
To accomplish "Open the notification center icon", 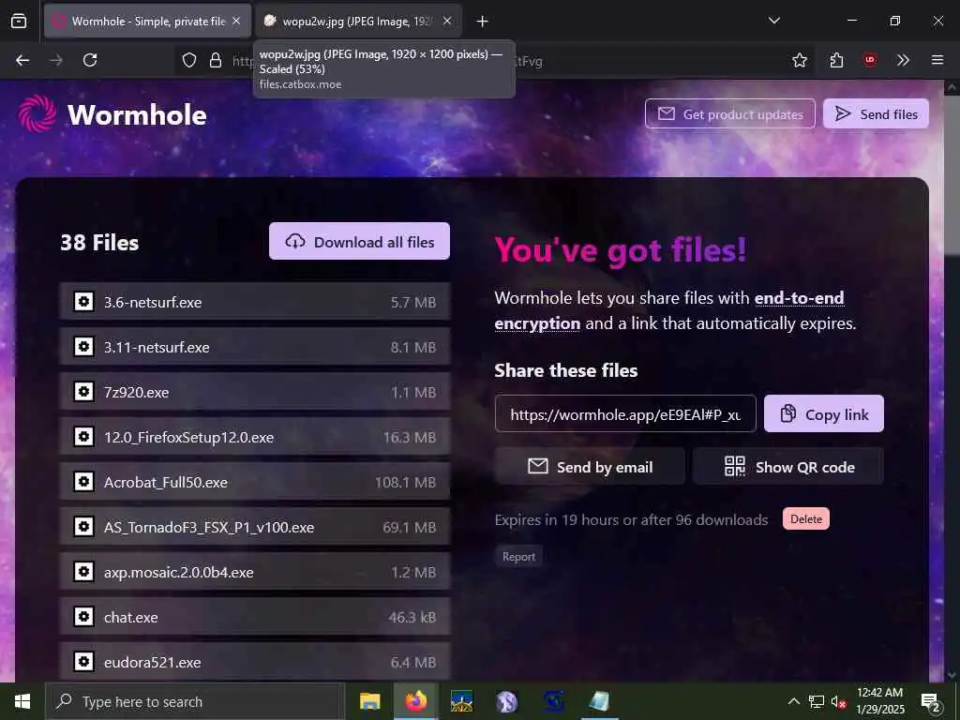I will coord(930,701).
